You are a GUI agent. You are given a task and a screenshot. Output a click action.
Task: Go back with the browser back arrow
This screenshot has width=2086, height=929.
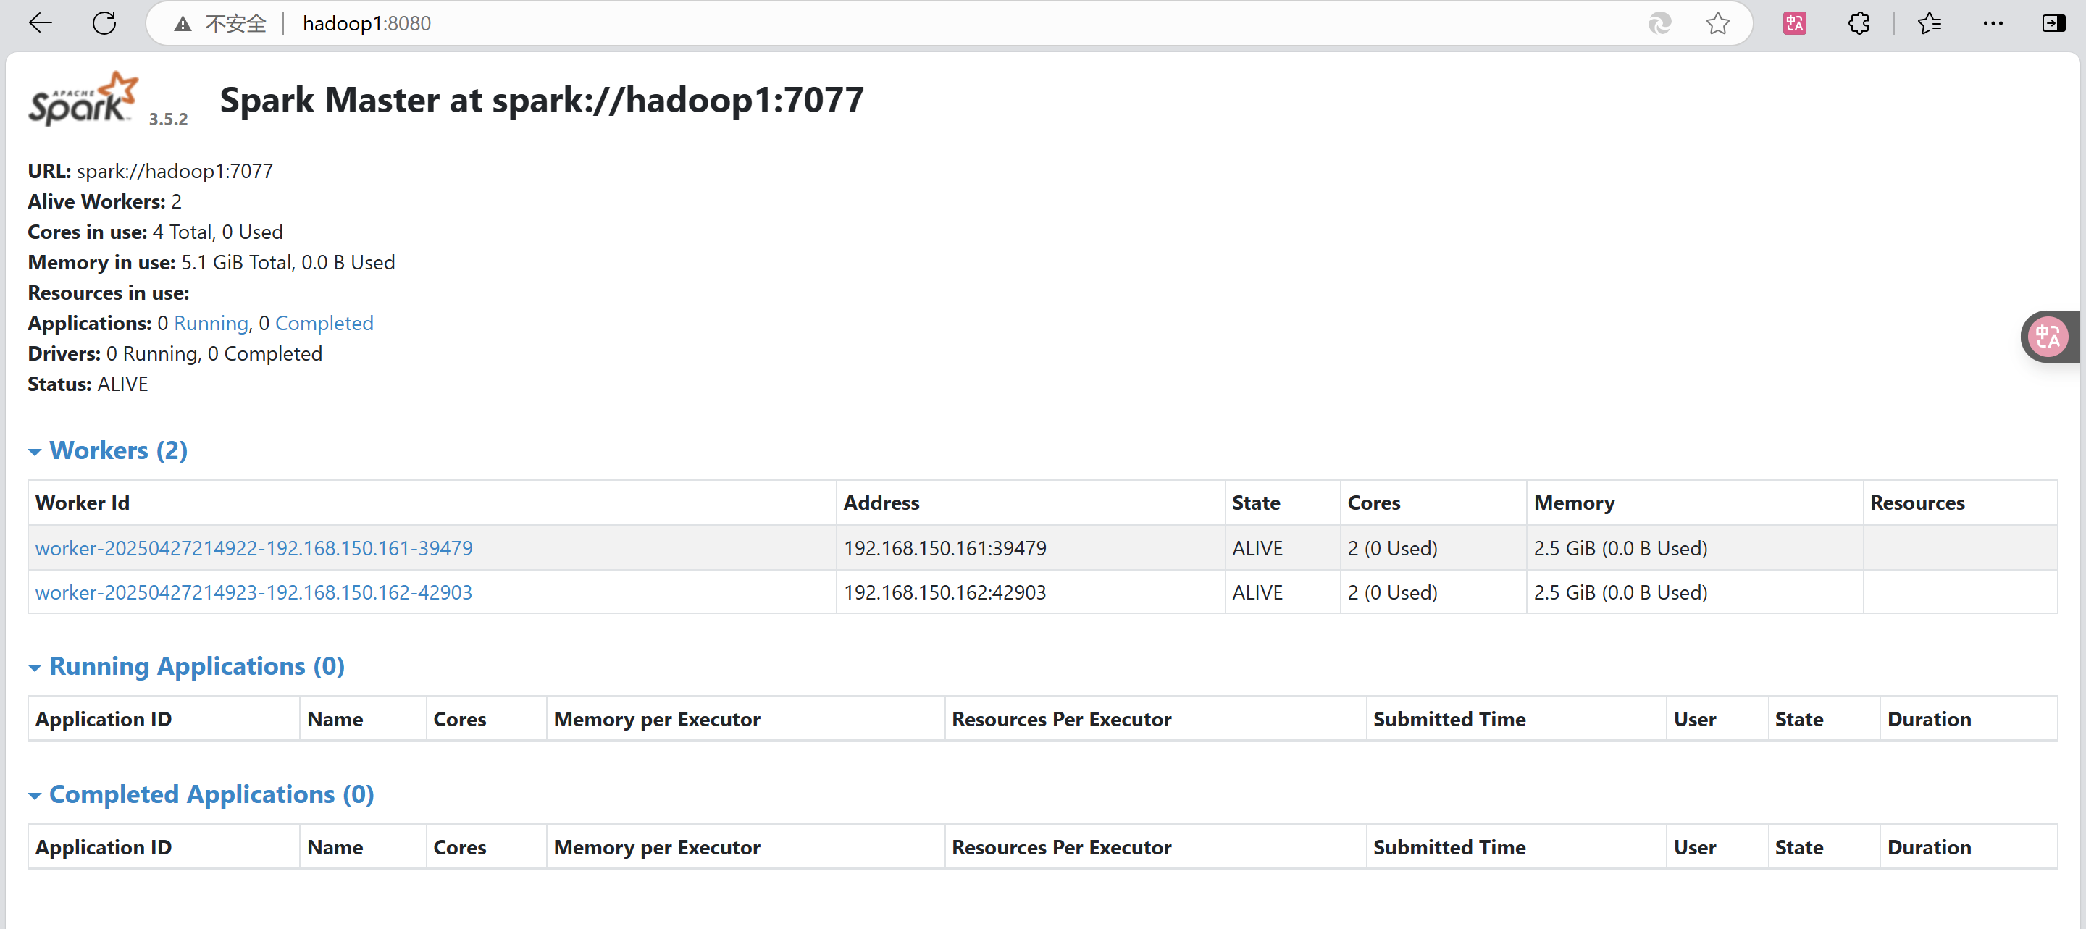[40, 23]
